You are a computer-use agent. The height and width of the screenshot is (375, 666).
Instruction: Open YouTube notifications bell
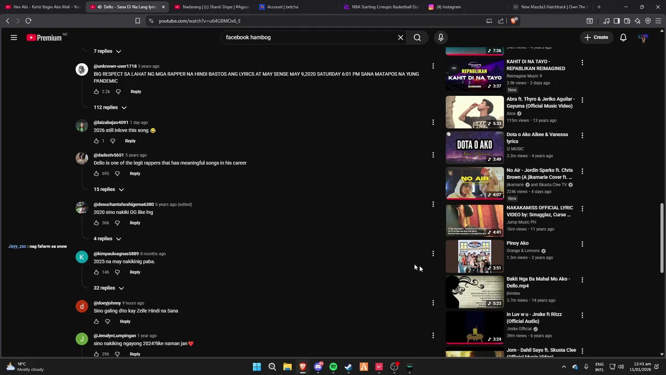[x=623, y=37]
